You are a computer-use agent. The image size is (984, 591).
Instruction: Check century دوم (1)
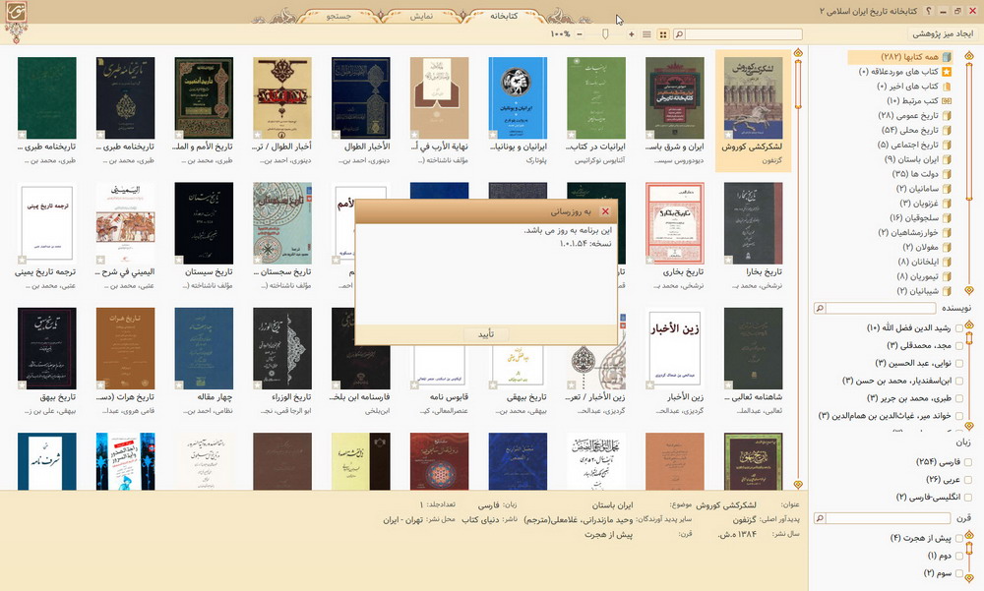click(958, 556)
